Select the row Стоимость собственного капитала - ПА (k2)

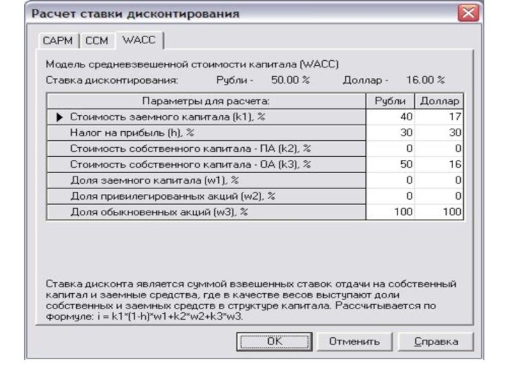pyautogui.click(x=206, y=148)
